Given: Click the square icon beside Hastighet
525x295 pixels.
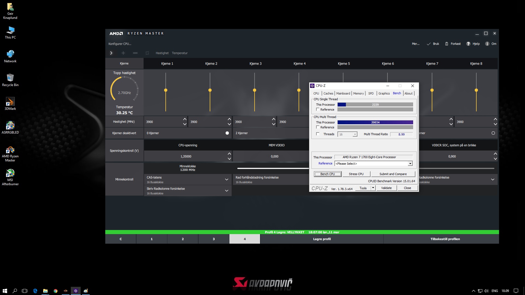Looking at the screenshot, I should coord(147,53).
